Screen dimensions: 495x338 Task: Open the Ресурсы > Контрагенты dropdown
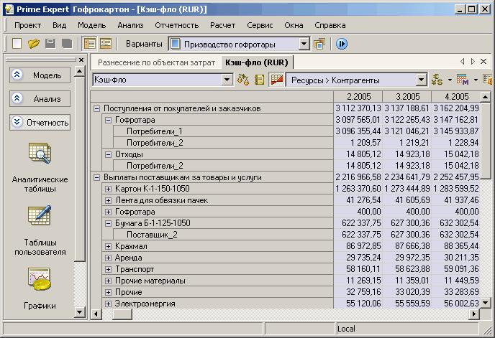pos(421,80)
